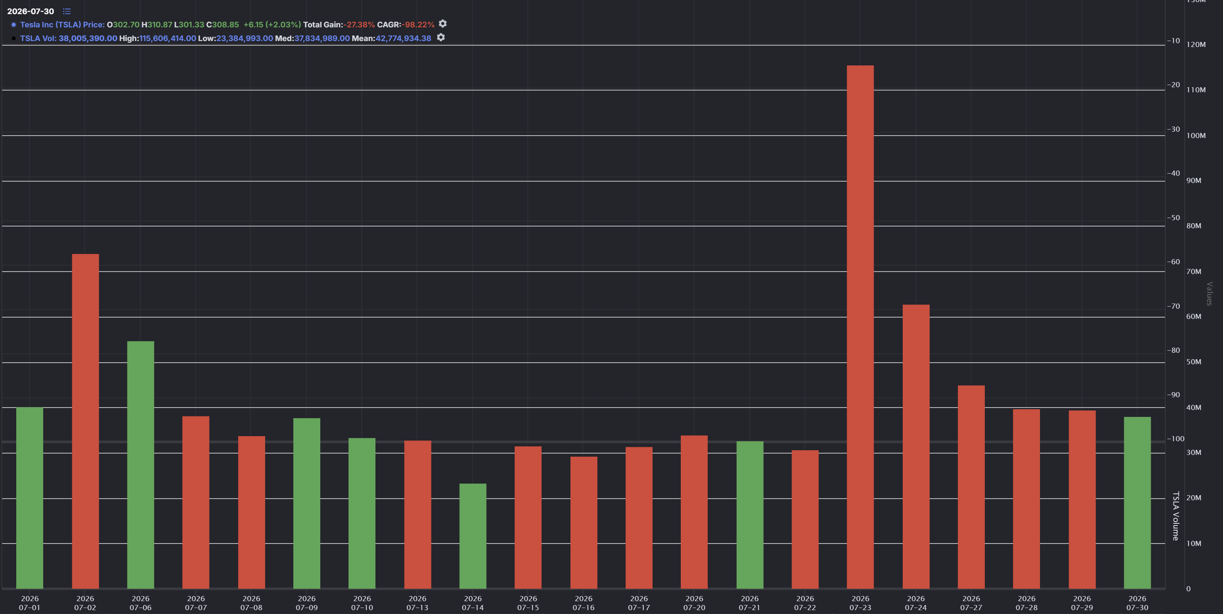Open settings gear for Tesla Inc price series

(x=443, y=24)
